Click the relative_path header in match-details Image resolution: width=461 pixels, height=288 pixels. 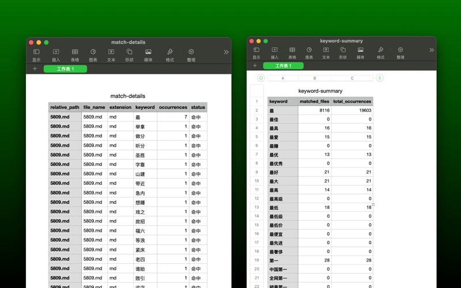tap(65, 107)
